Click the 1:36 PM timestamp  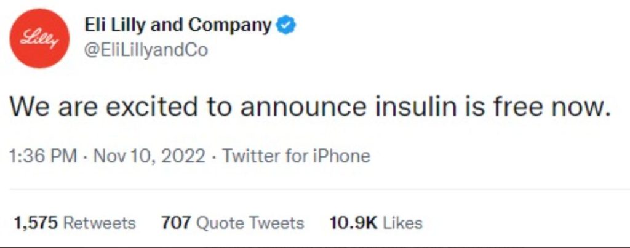(42, 156)
